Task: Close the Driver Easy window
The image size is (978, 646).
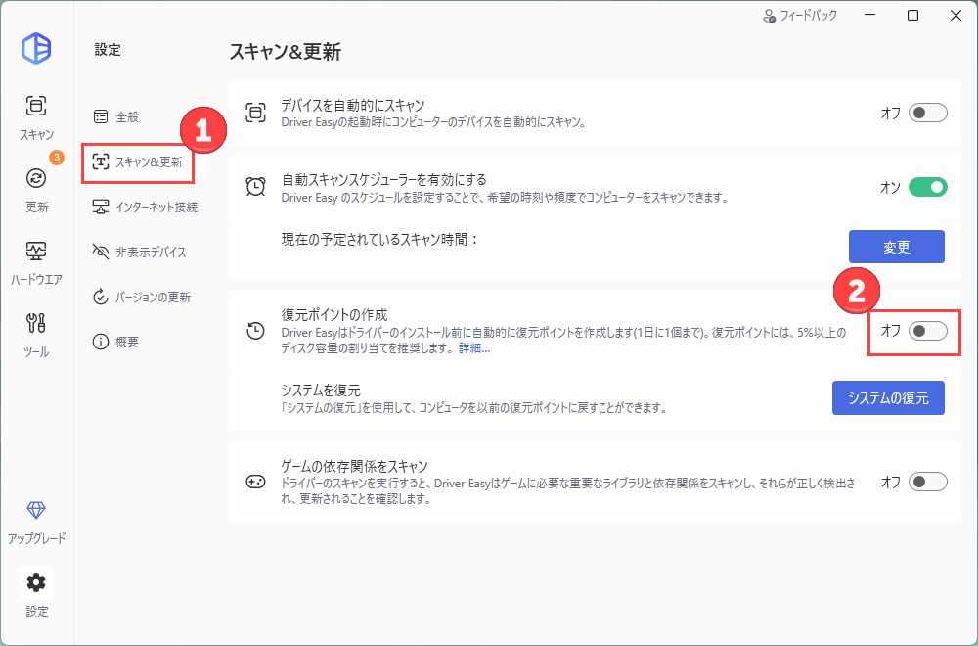Action: [x=956, y=16]
